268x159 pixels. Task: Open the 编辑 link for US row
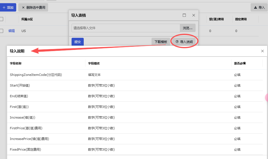tap(12, 31)
